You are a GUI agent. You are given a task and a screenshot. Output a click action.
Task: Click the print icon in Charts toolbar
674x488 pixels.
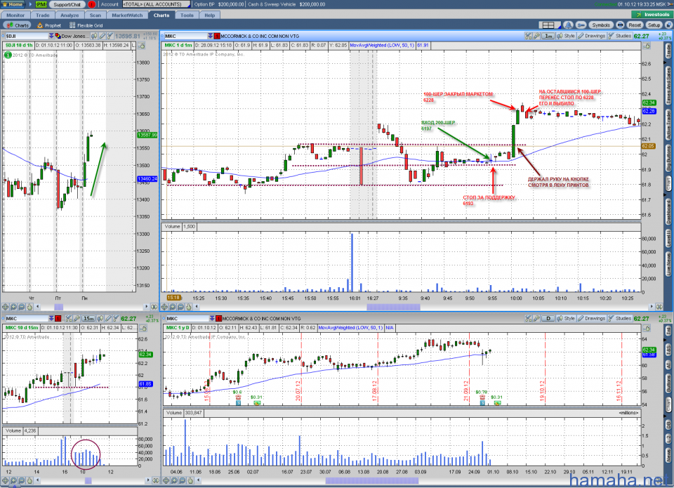[x=620, y=25]
